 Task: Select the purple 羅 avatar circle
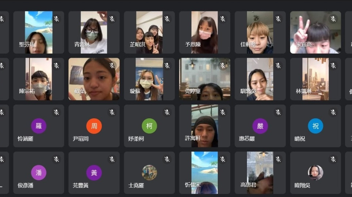point(39,126)
